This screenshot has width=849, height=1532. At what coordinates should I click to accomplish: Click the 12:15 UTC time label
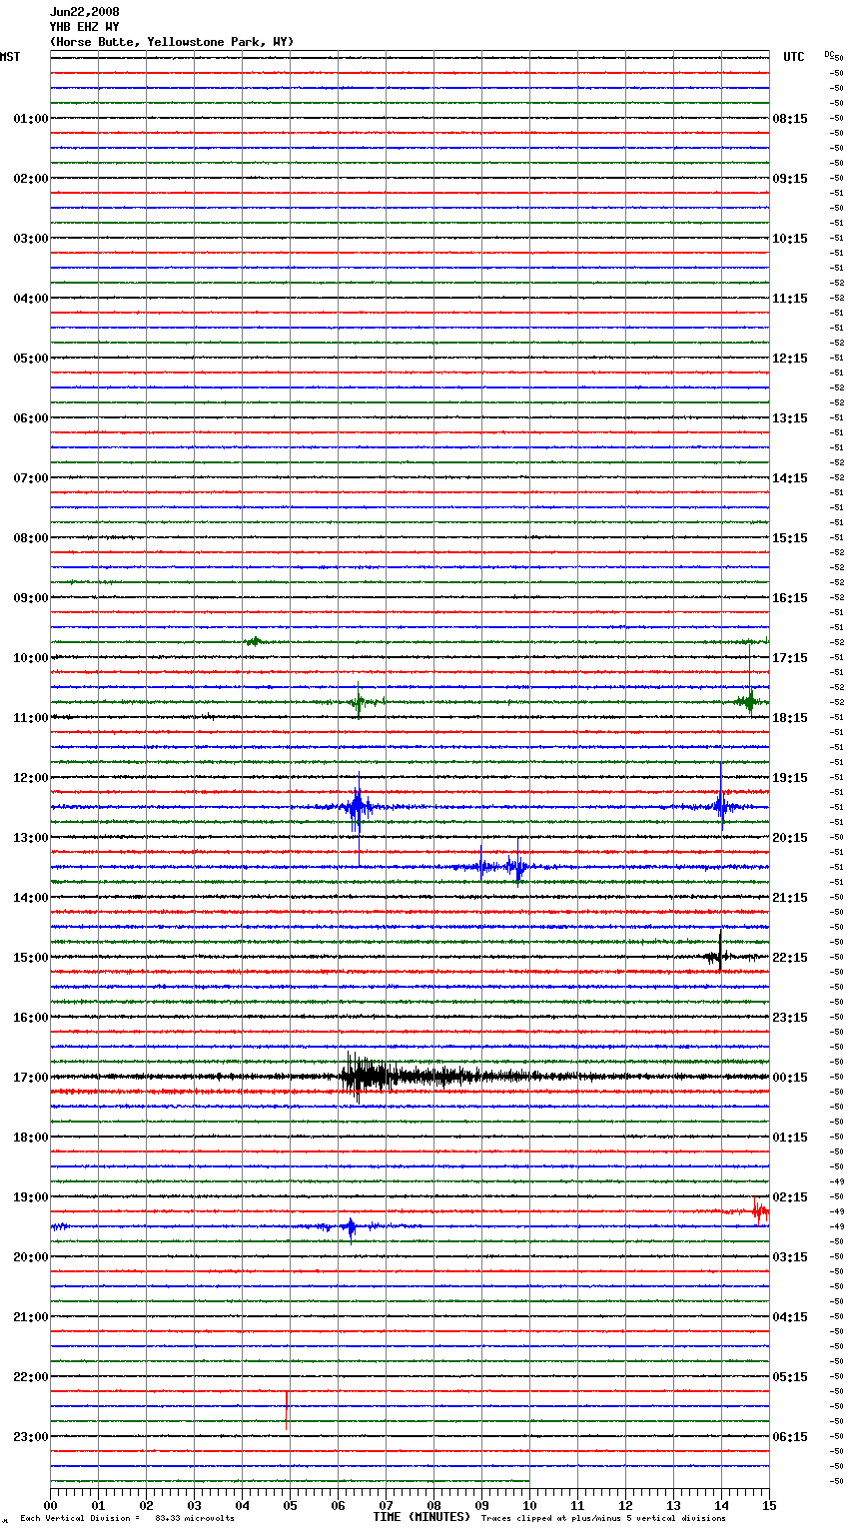tap(790, 359)
